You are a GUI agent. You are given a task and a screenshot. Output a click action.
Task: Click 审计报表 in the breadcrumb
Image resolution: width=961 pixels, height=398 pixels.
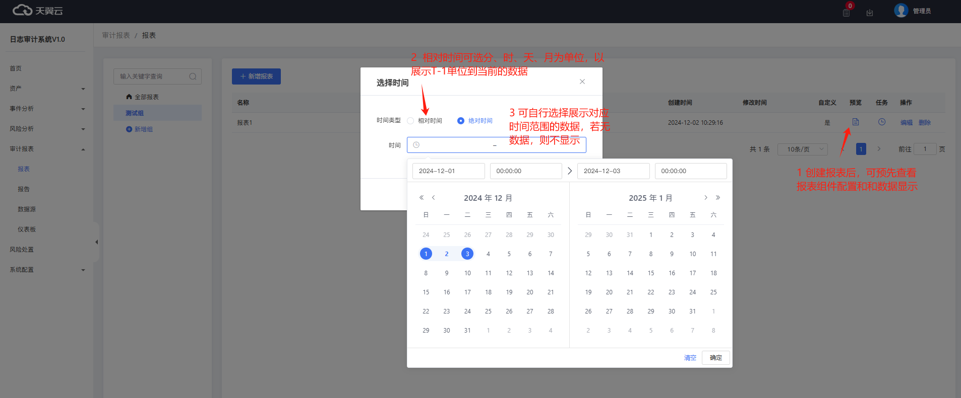pyautogui.click(x=116, y=35)
